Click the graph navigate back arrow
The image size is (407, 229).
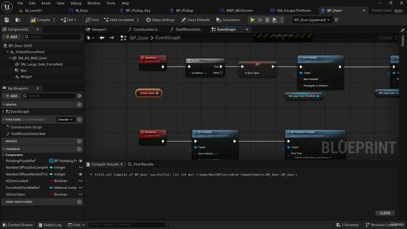pyautogui.click(x=102, y=38)
